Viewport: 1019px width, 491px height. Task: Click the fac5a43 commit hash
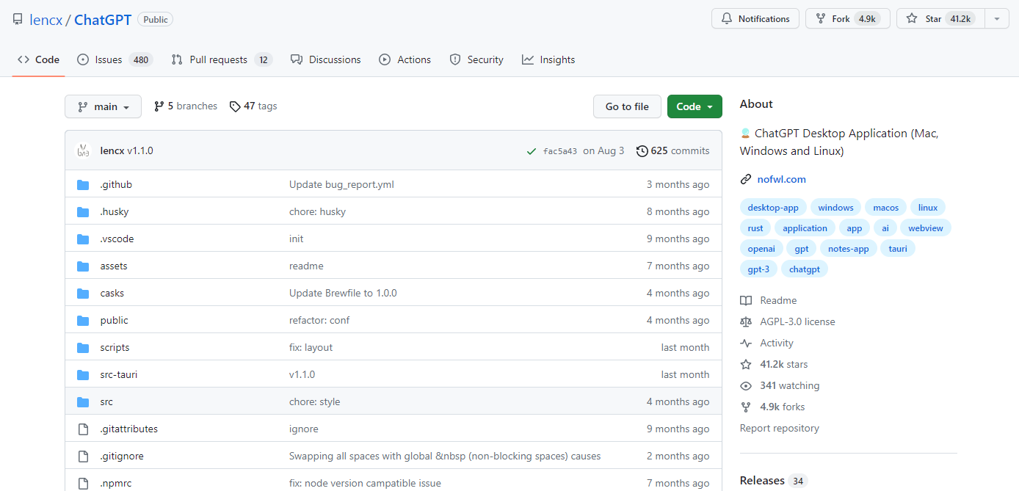pyautogui.click(x=560, y=151)
